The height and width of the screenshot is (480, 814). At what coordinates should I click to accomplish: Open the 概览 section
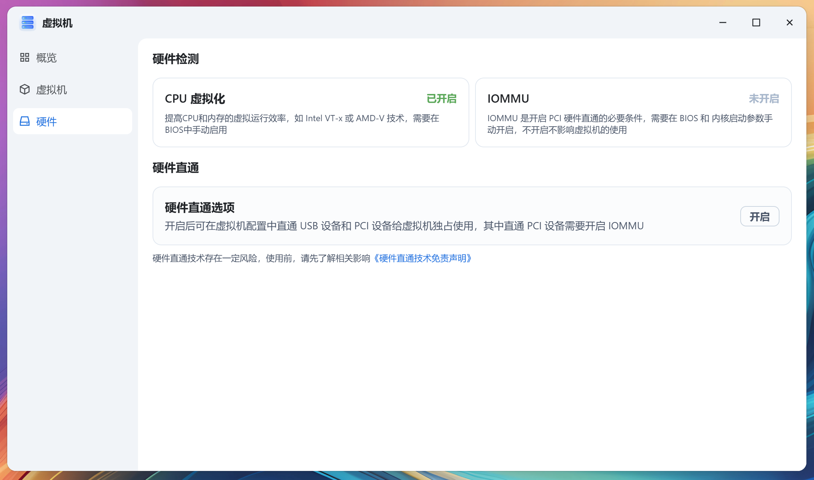[46, 58]
